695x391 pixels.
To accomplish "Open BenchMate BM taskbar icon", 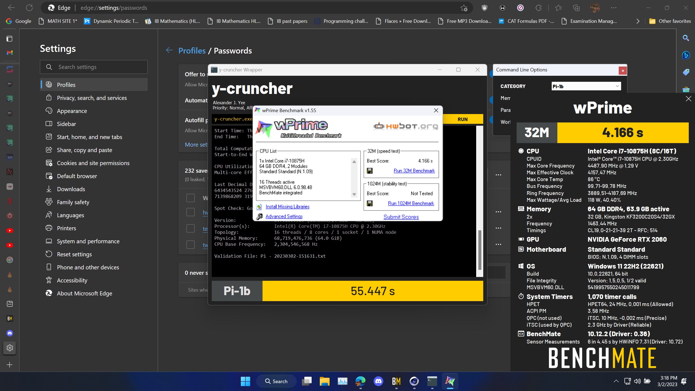I will [396, 381].
